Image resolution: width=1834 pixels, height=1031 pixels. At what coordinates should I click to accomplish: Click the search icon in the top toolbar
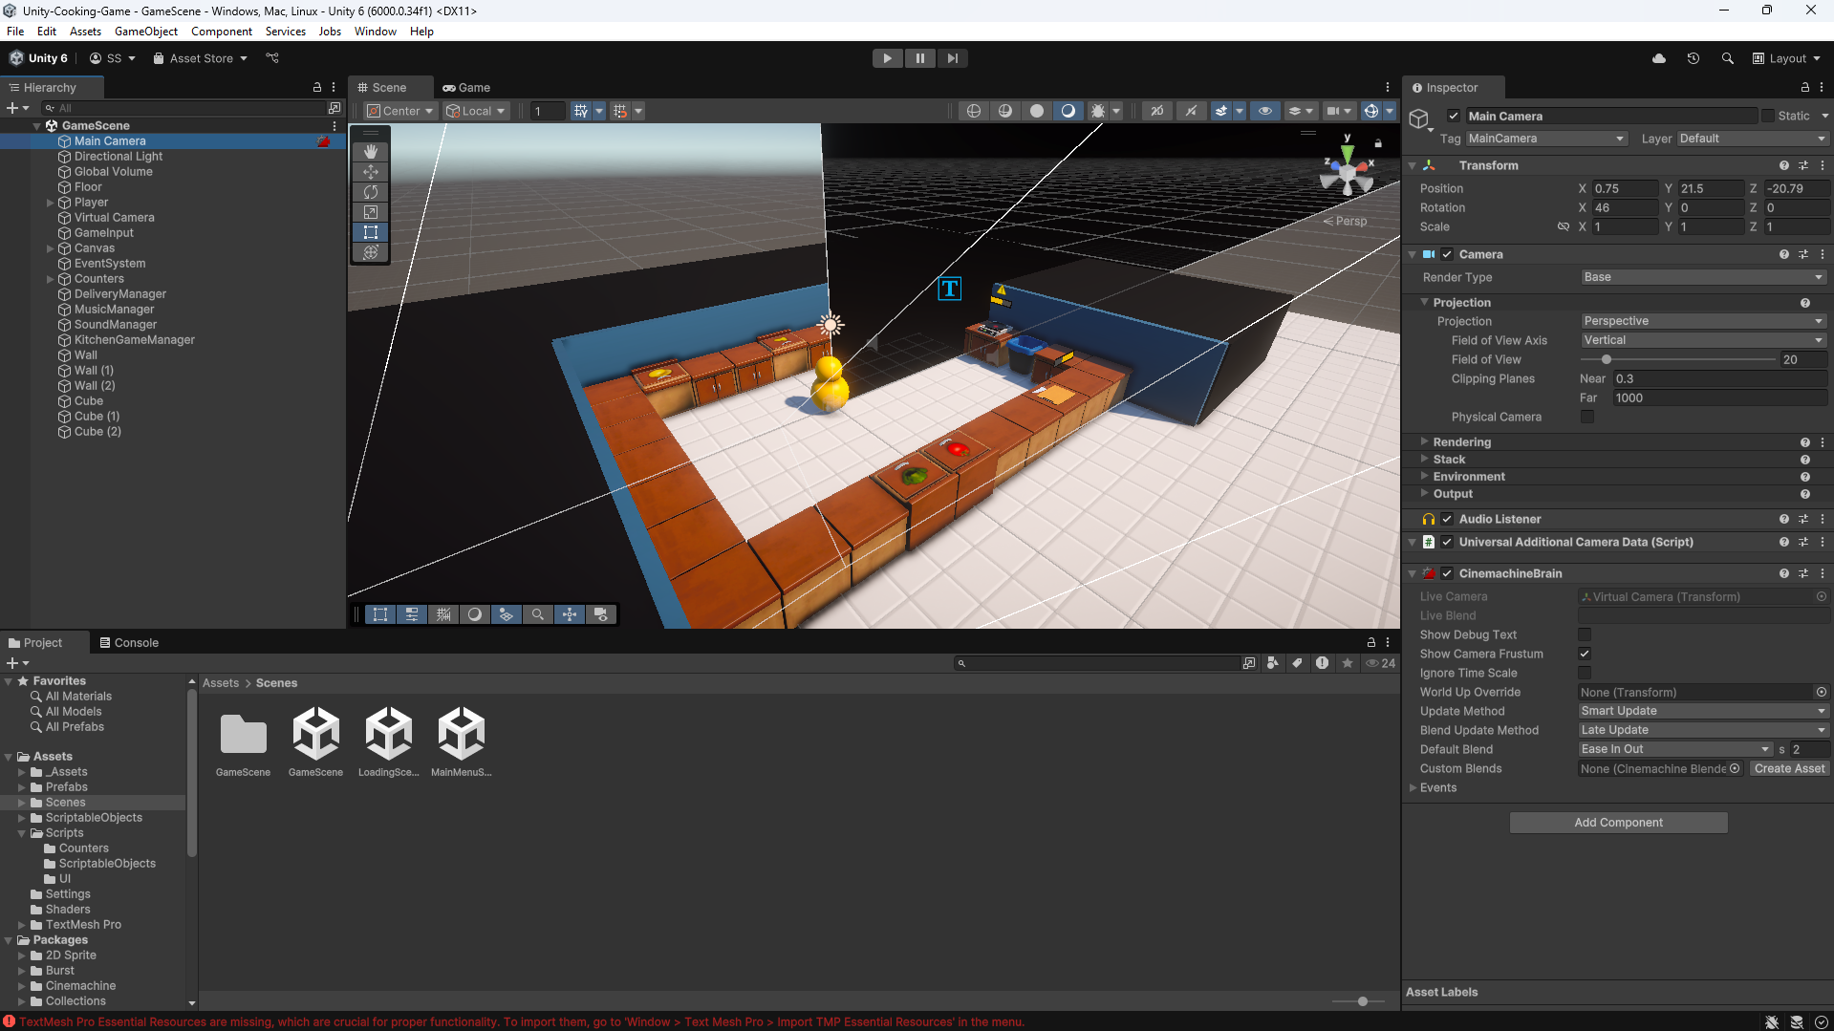[x=1727, y=58]
